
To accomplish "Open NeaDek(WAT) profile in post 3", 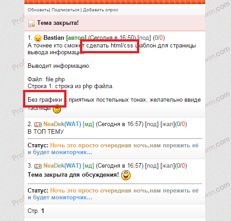I will [x=62, y=166].
